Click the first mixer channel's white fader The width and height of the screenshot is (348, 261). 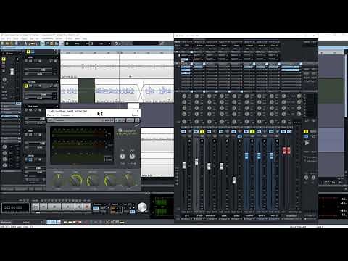(x=184, y=165)
